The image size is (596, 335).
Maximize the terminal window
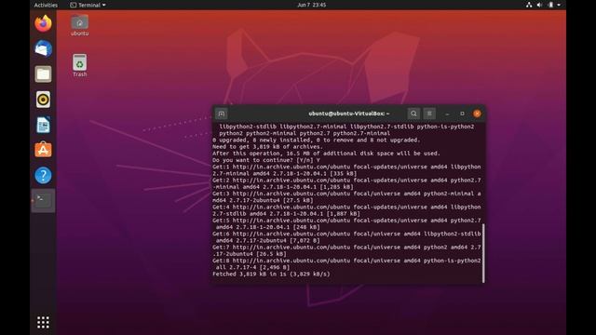tap(462, 114)
